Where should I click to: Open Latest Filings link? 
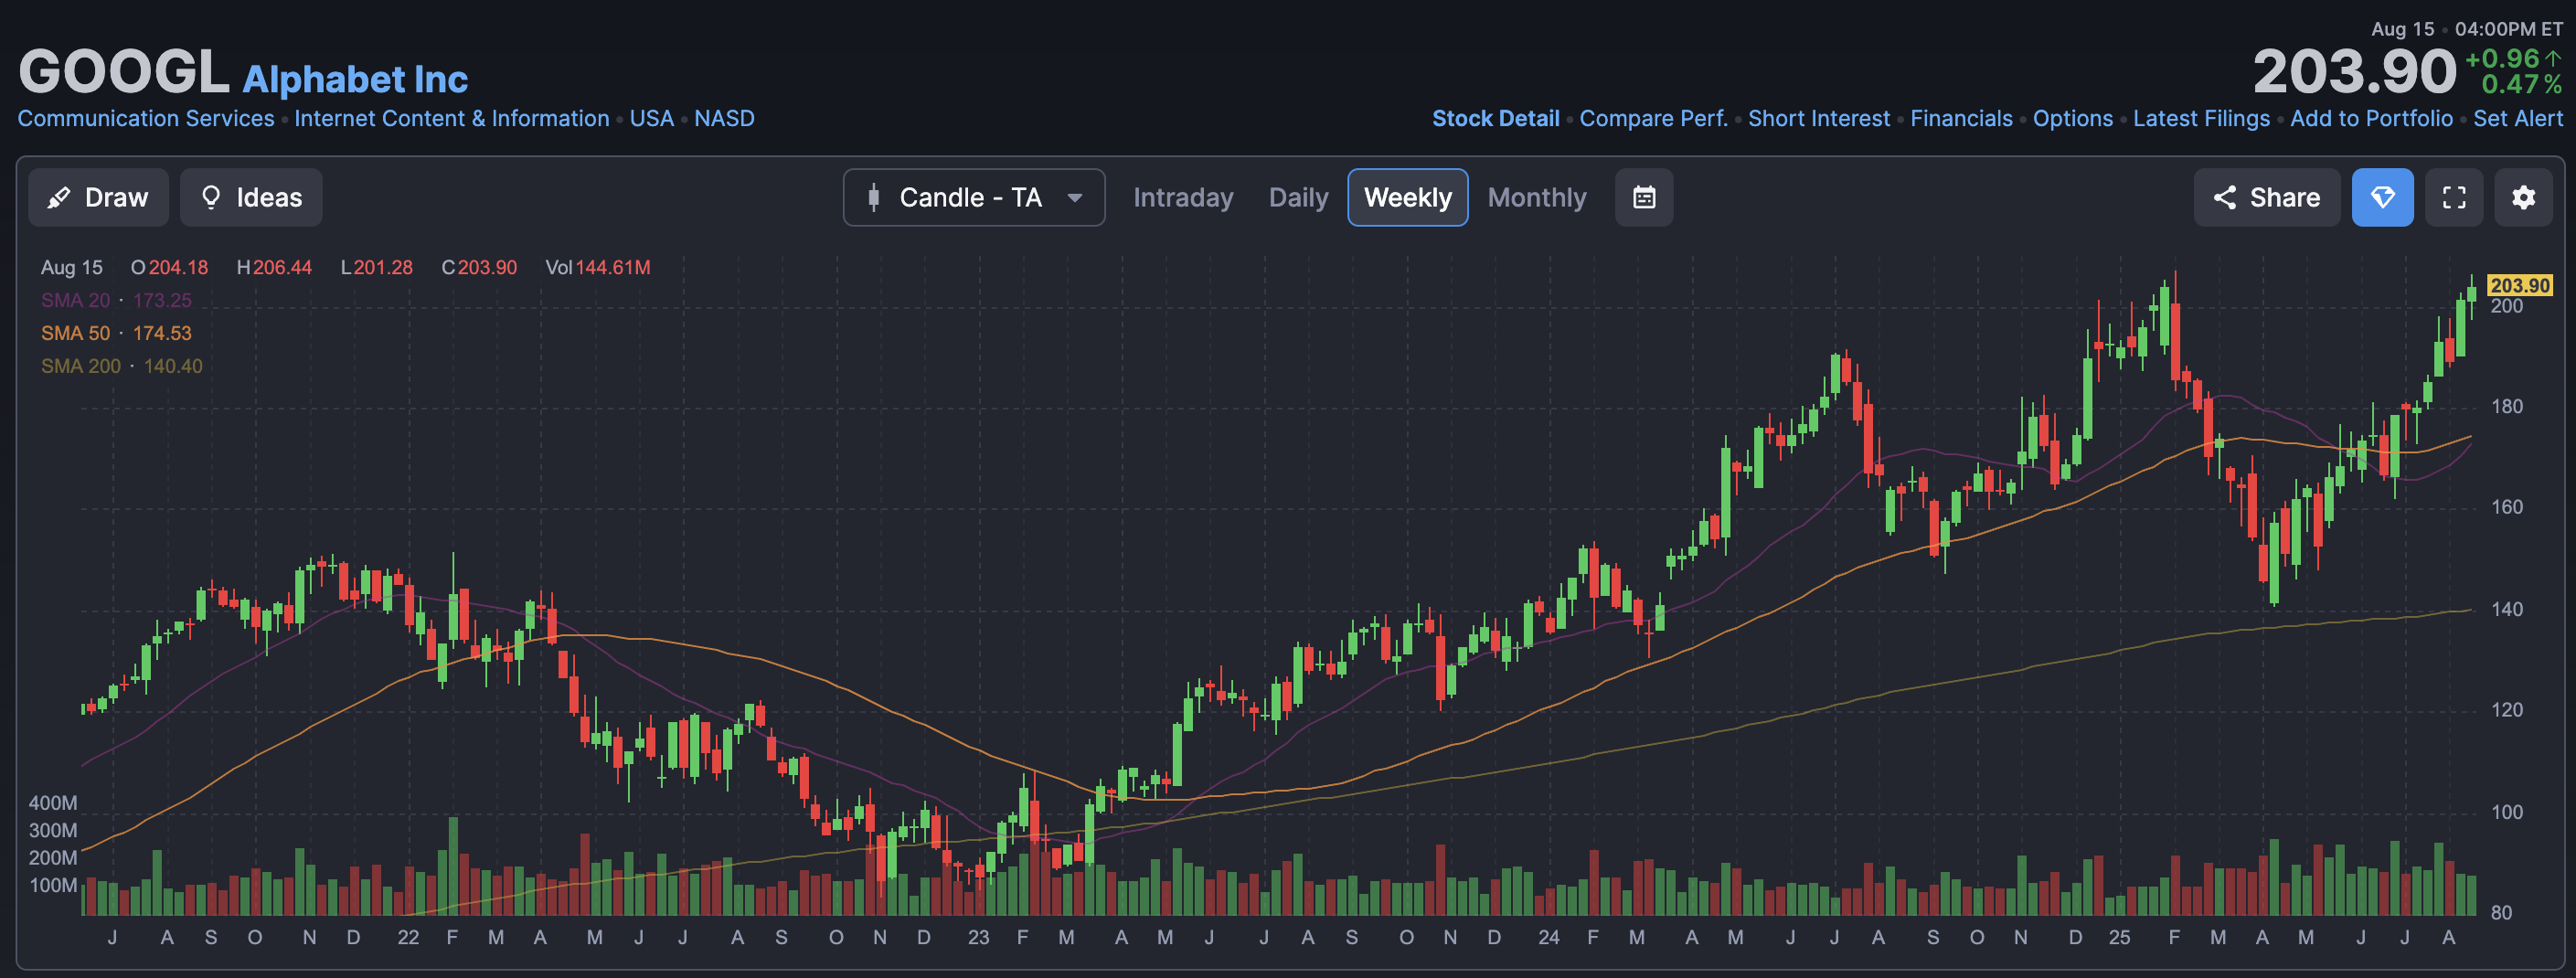point(2201,118)
